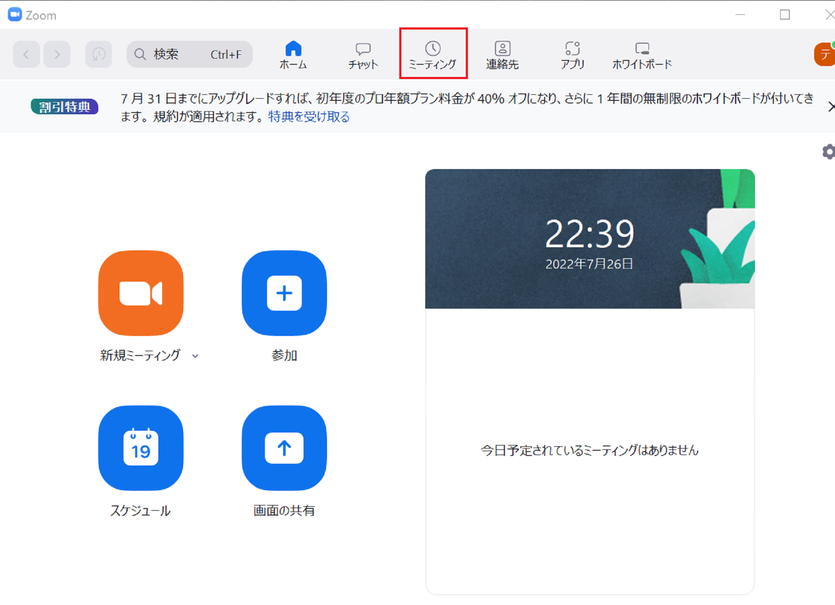Dismiss the discount promotion banner
The image size is (835, 605).
[x=831, y=106]
